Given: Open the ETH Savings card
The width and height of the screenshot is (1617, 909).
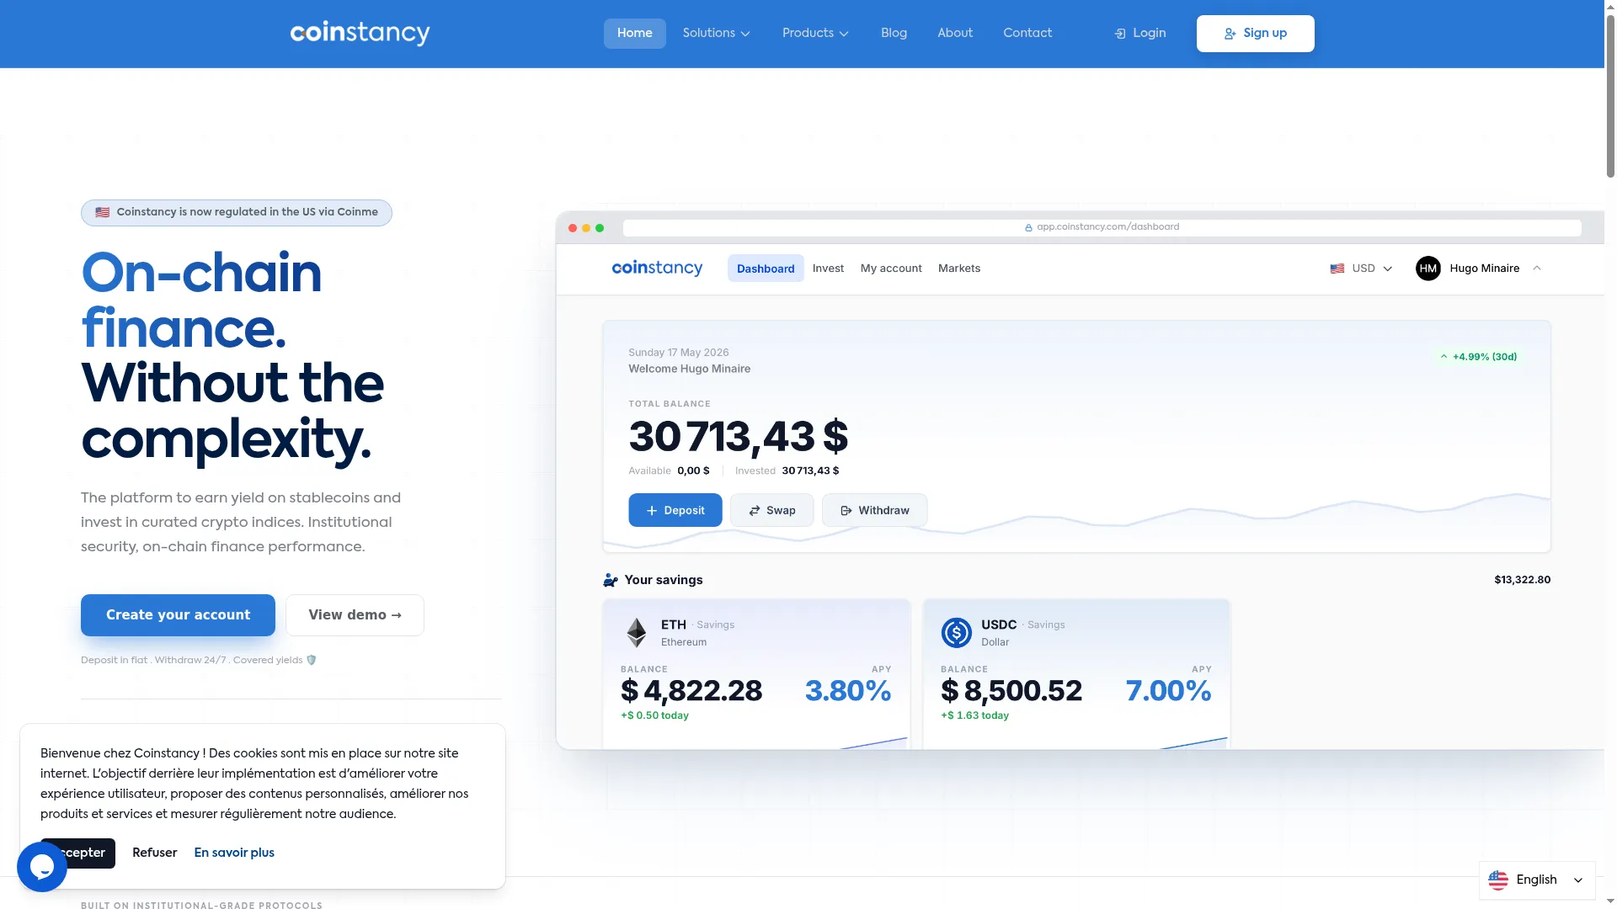Looking at the screenshot, I should coord(756,674).
